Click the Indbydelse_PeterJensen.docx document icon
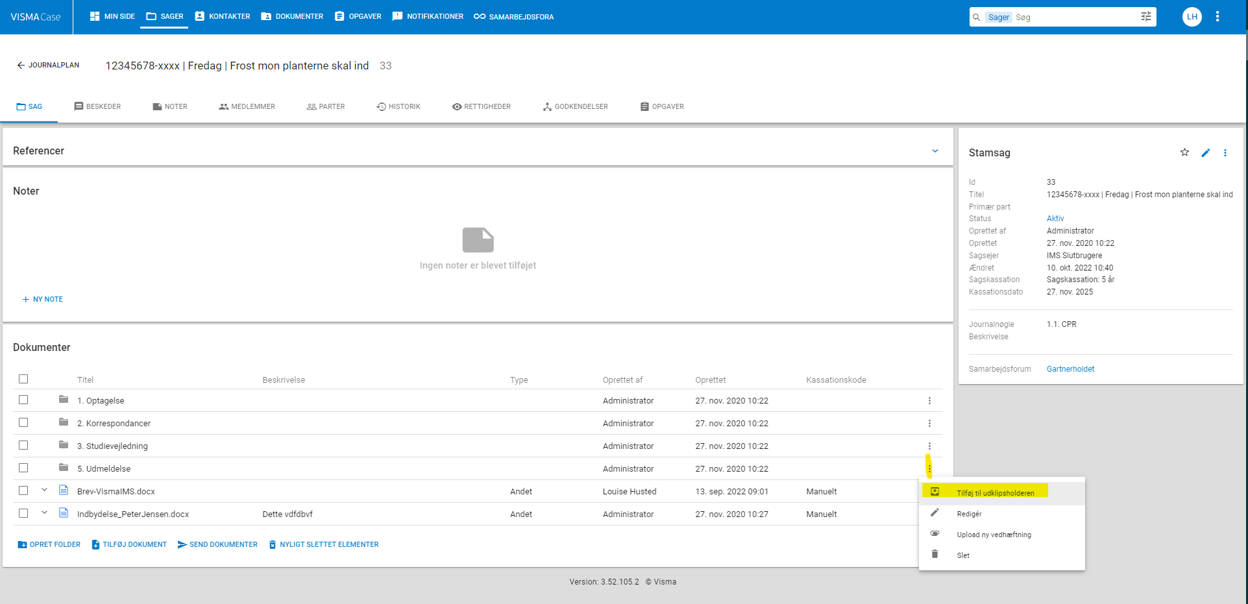Viewport: 1248px width, 604px height. coord(64,513)
